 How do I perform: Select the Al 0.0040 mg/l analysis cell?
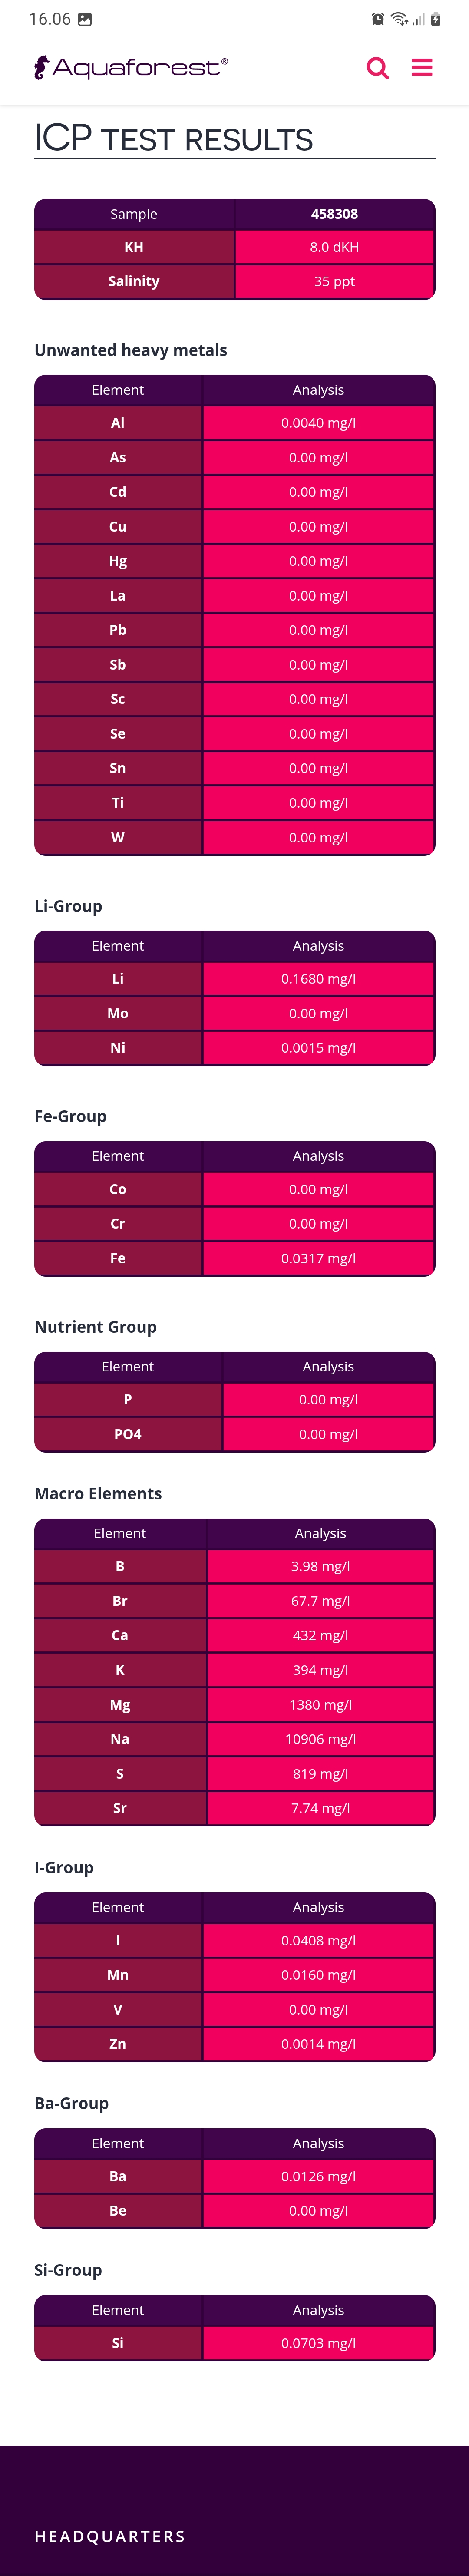[x=318, y=423]
